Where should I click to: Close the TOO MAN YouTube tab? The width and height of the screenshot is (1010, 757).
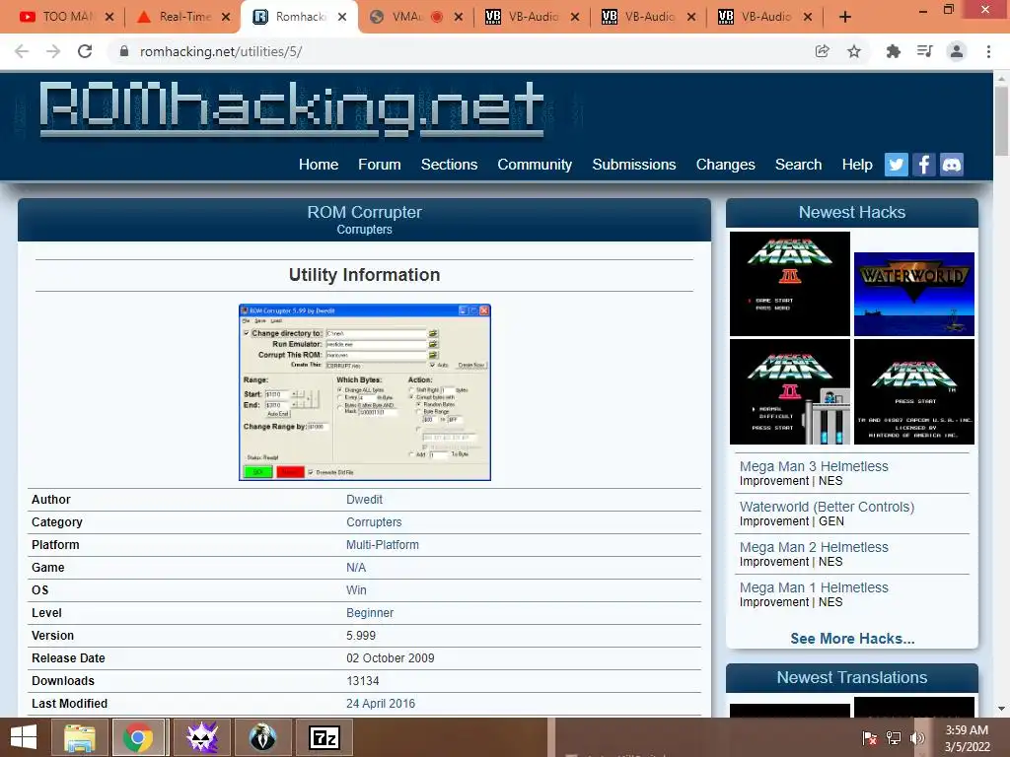click(x=109, y=17)
